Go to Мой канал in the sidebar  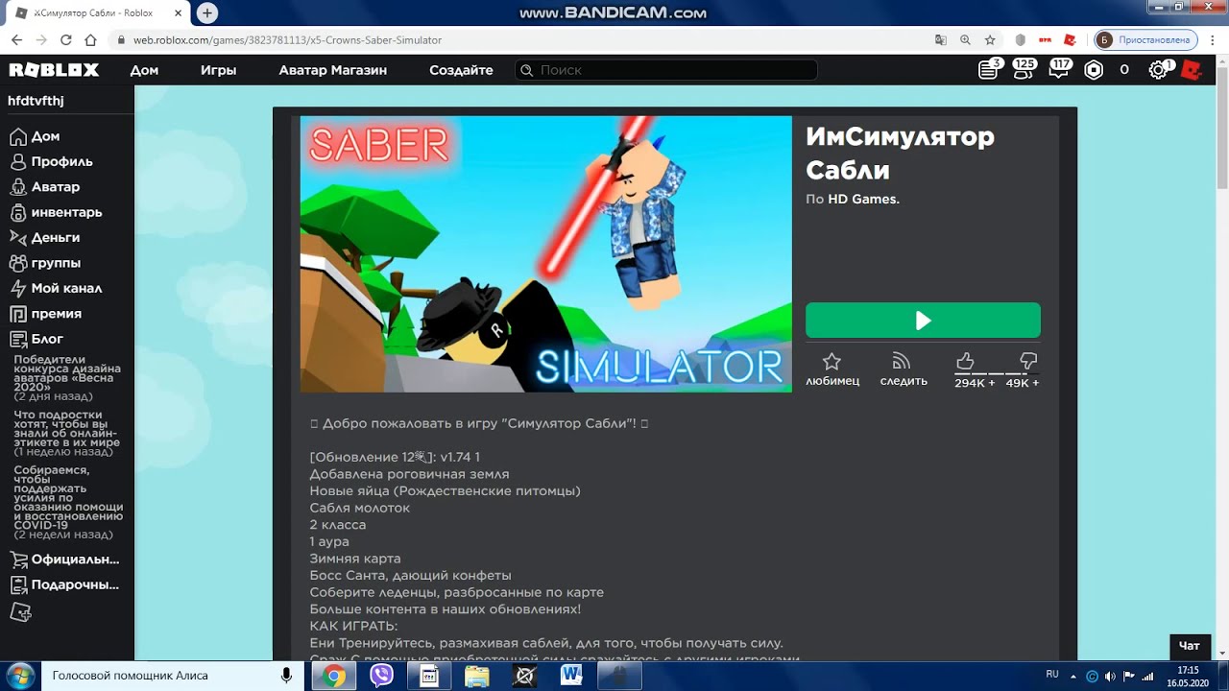click(x=66, y=288)
